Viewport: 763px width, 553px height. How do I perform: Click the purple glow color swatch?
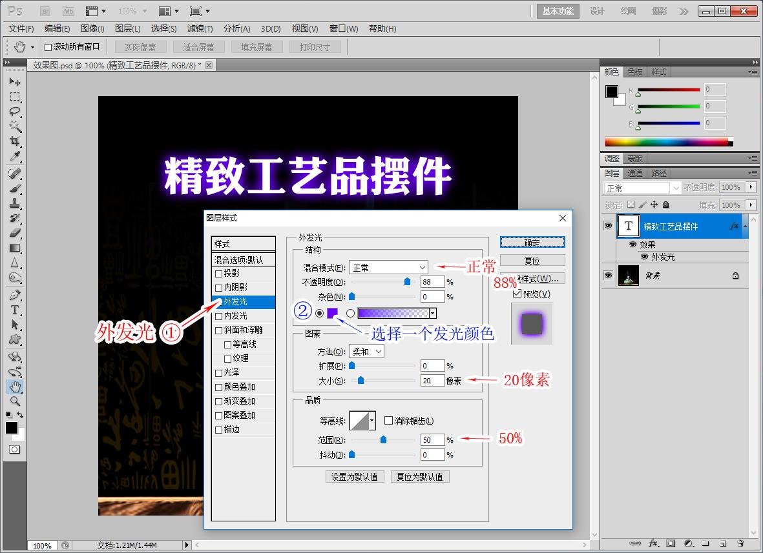coord(331,313)
